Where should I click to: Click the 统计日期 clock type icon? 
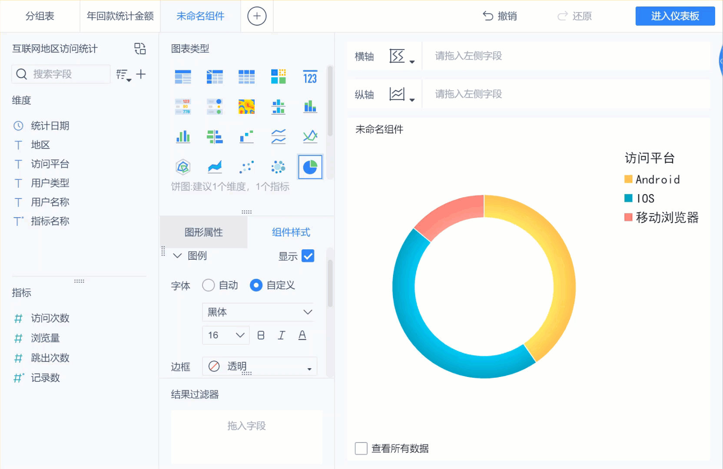point(18,126)
